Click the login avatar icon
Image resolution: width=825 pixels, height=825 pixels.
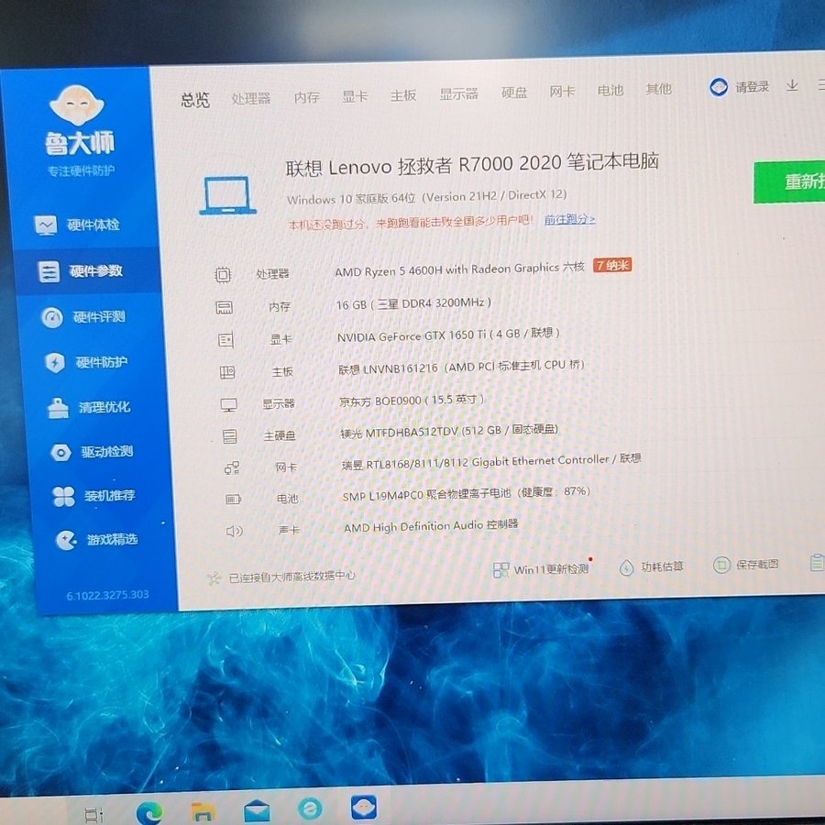click(x=719, y=87)
